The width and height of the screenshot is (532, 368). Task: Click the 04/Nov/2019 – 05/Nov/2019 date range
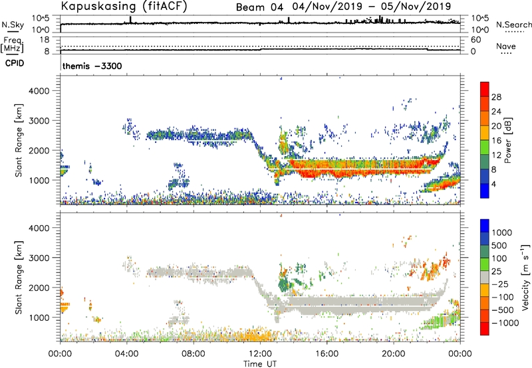click(372, 7)
